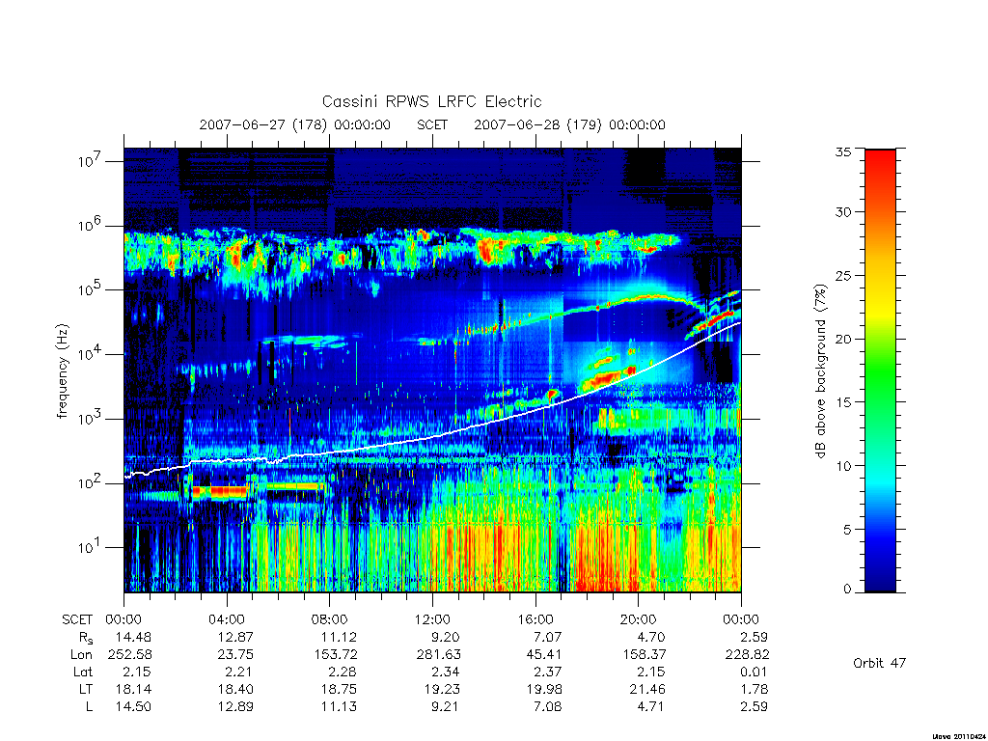
Task: Click the "04:00" time tick label
Action: click(x=226, y=619)
